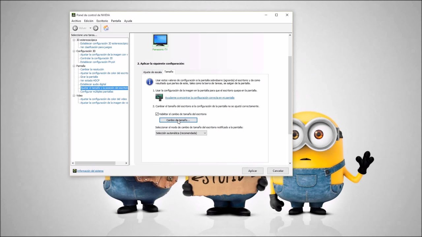Open Selección automática dropdown
The width and height of the screenshot is (422, 237).
click(181, 133)
